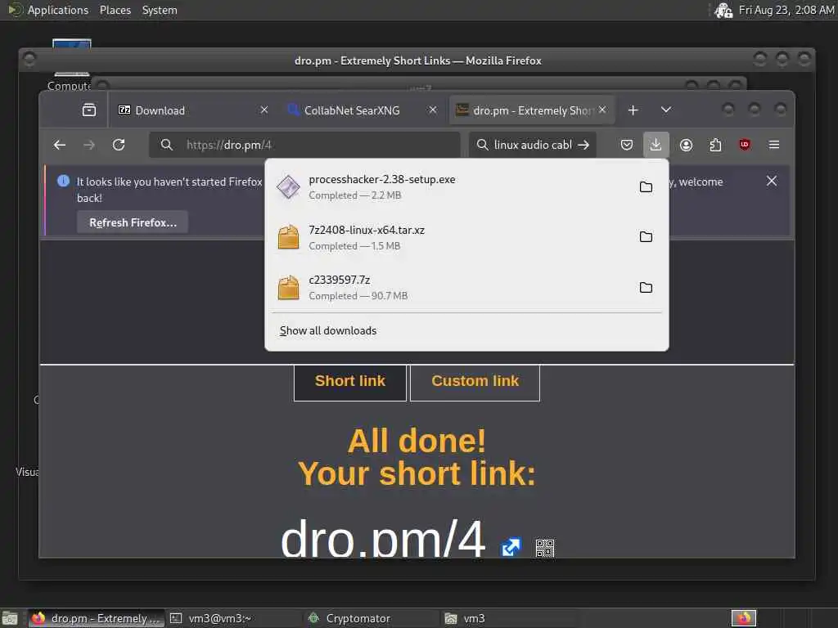Open a new tab with the plus icon
This screenshot has width=838, height=628.
click(x=633, y=110)
